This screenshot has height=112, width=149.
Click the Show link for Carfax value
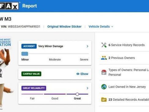(x=84, y=74)
